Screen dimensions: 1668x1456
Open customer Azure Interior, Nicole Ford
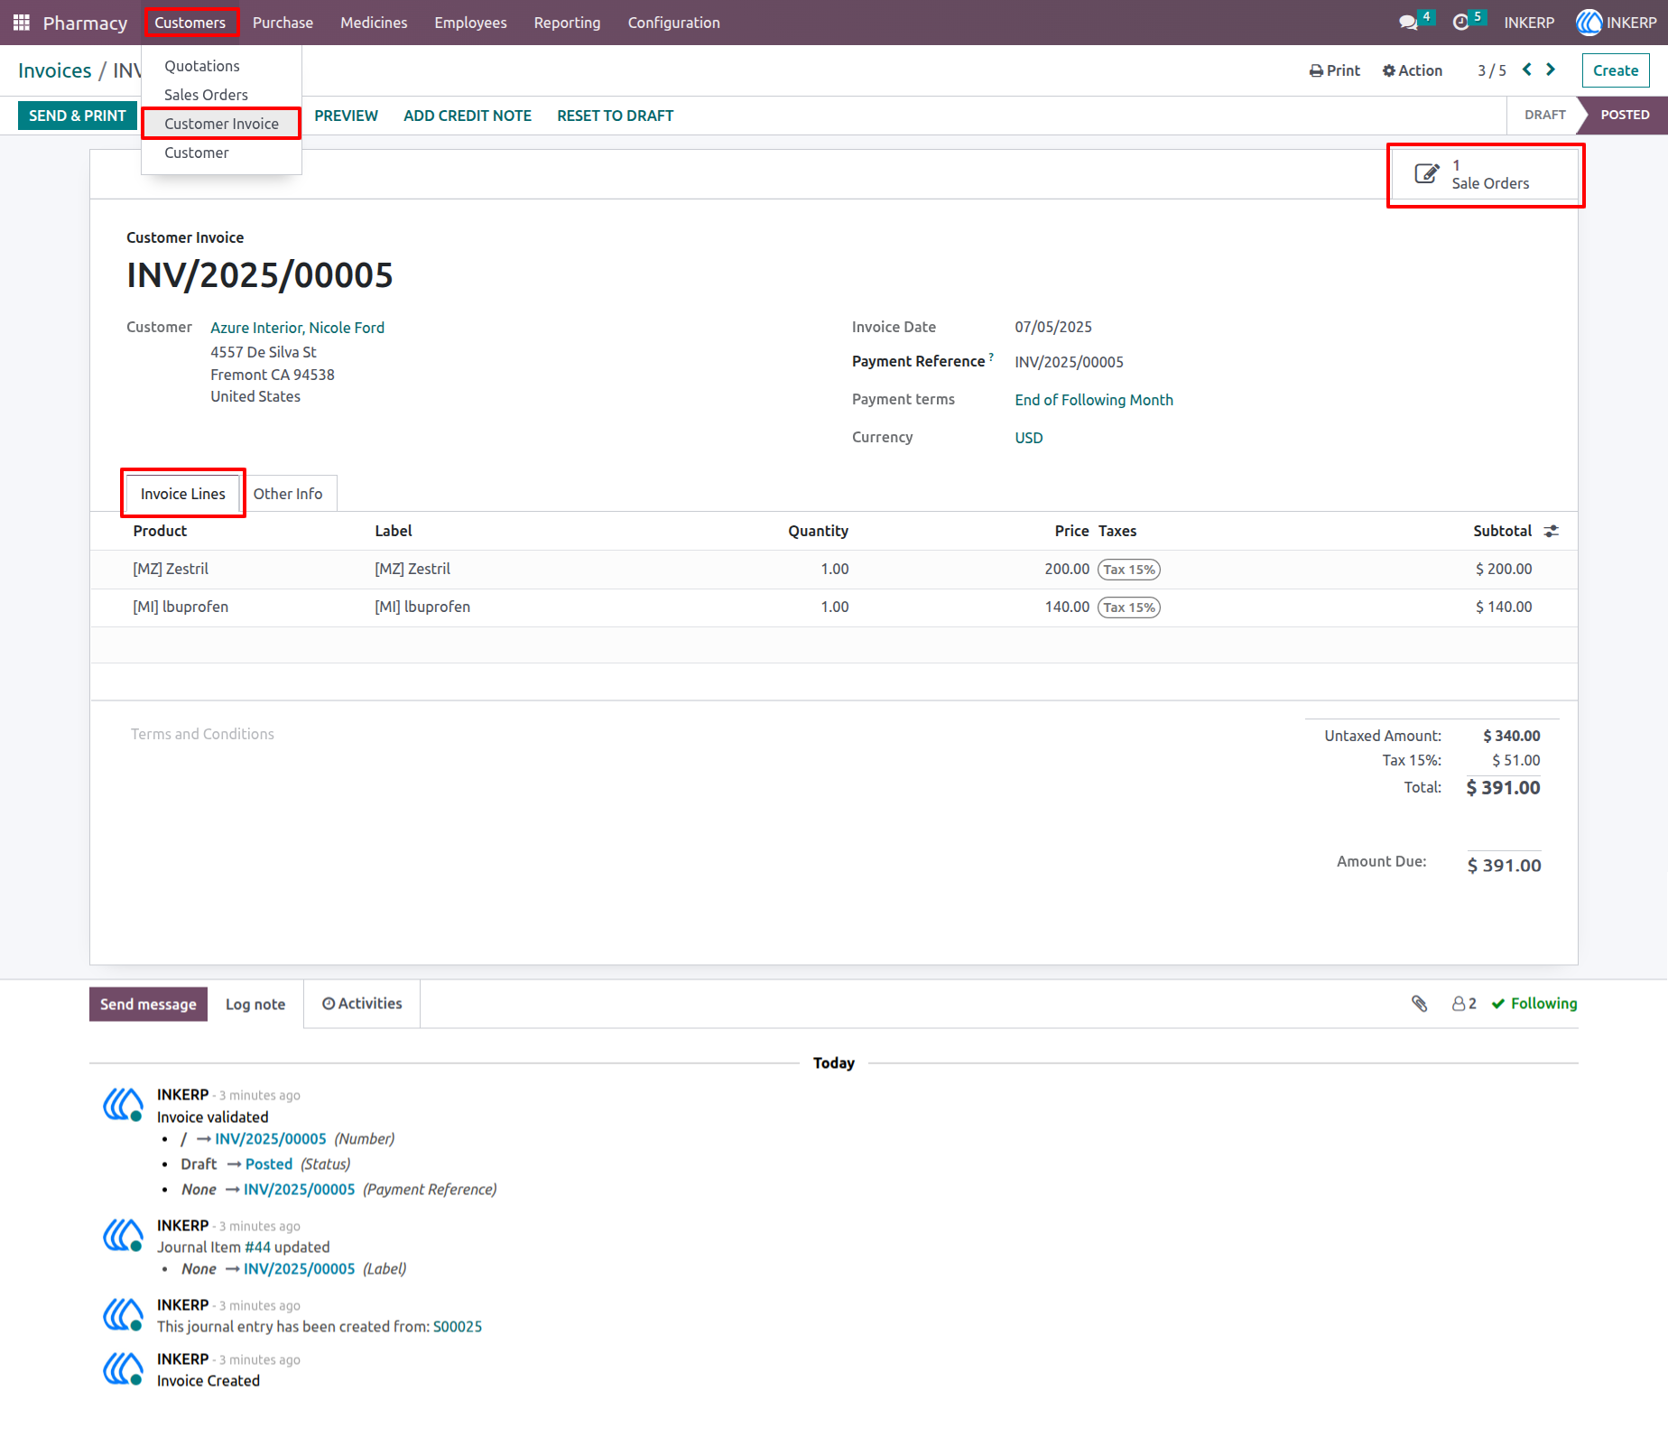click(x=298, y=328)
